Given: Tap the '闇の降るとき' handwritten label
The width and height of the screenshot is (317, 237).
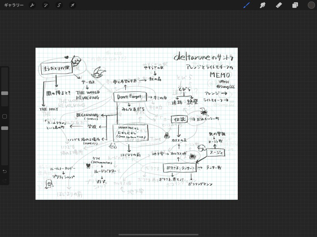Looking at the screenshot, I should pos(59,93).
